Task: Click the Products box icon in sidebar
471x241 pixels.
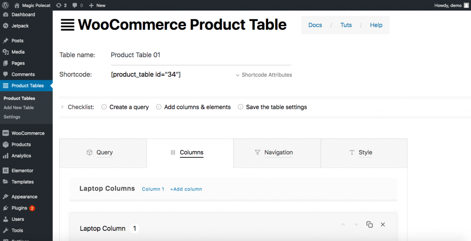Action: click(6, 145)
